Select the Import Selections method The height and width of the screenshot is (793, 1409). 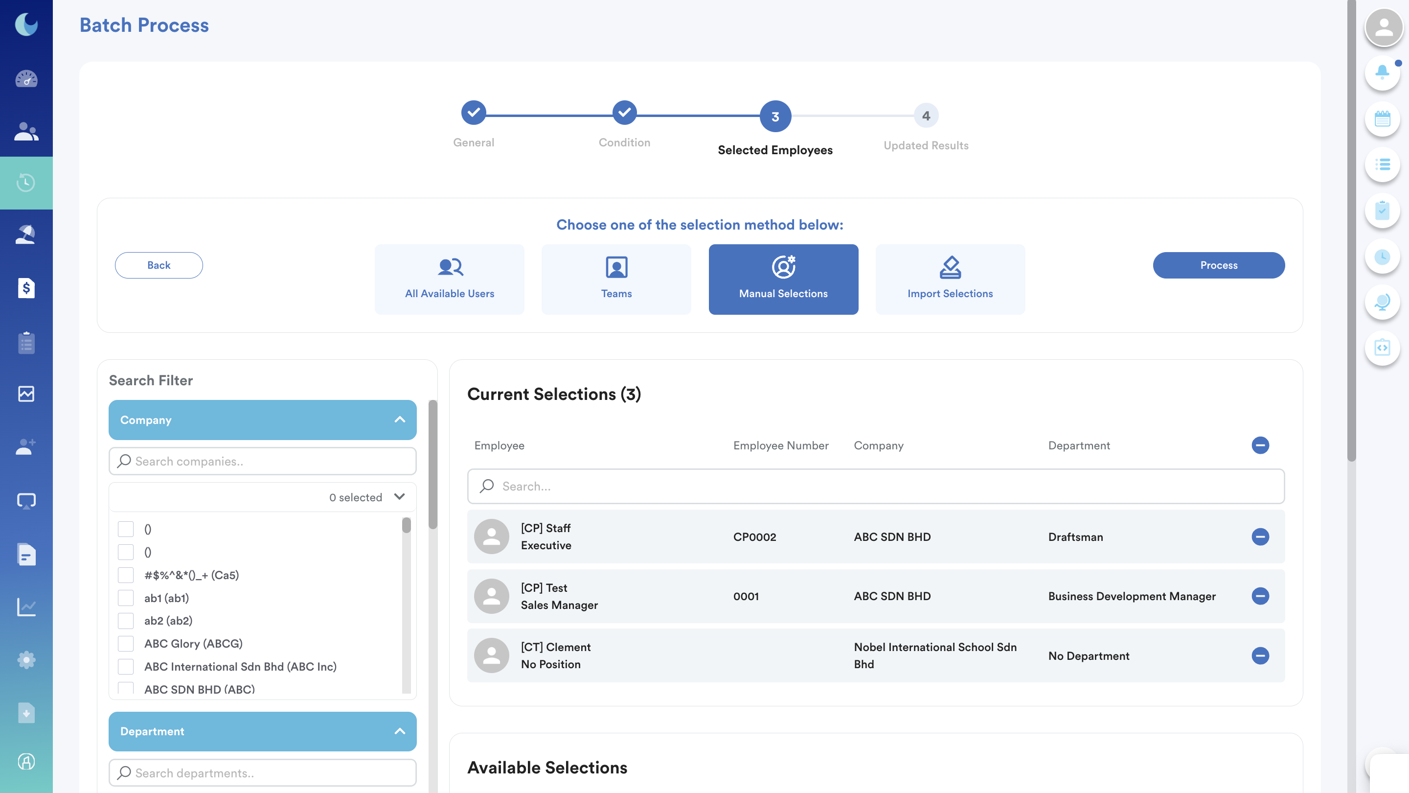[950, 279]
